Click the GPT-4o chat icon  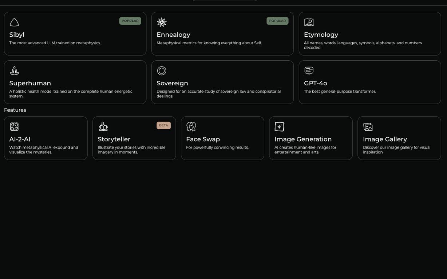pyautogui.click(x=309, y=70)
